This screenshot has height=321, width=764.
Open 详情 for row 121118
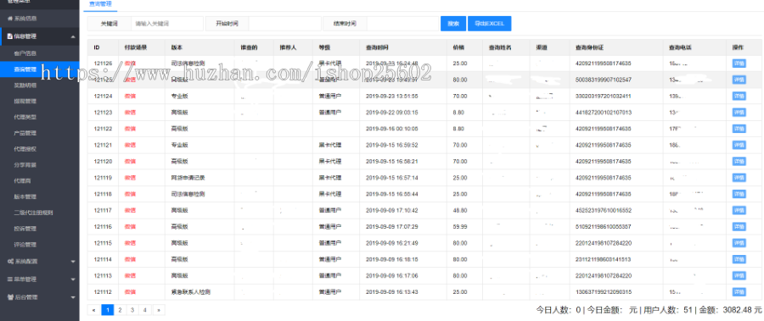[739, 194]
